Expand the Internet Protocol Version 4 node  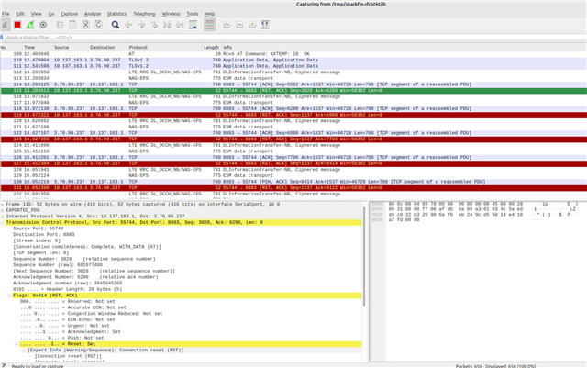3,217
